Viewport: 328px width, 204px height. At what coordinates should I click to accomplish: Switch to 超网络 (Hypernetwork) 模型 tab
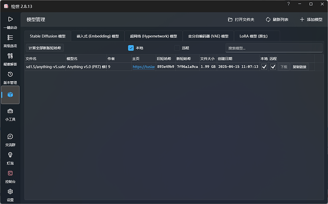coord(154,36)
